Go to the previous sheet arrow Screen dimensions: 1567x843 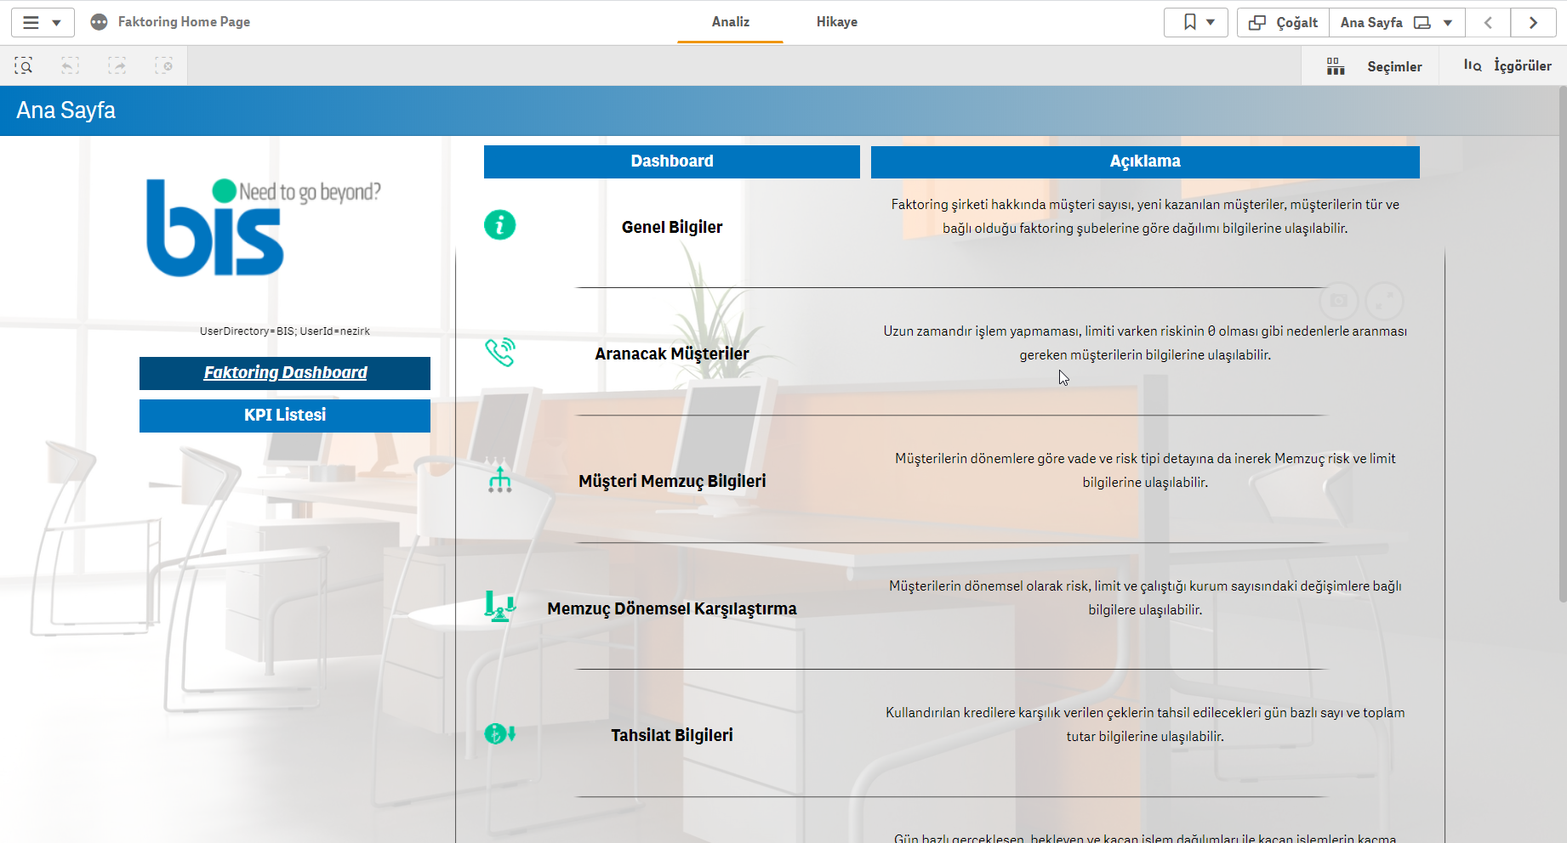coord(1488,23)
